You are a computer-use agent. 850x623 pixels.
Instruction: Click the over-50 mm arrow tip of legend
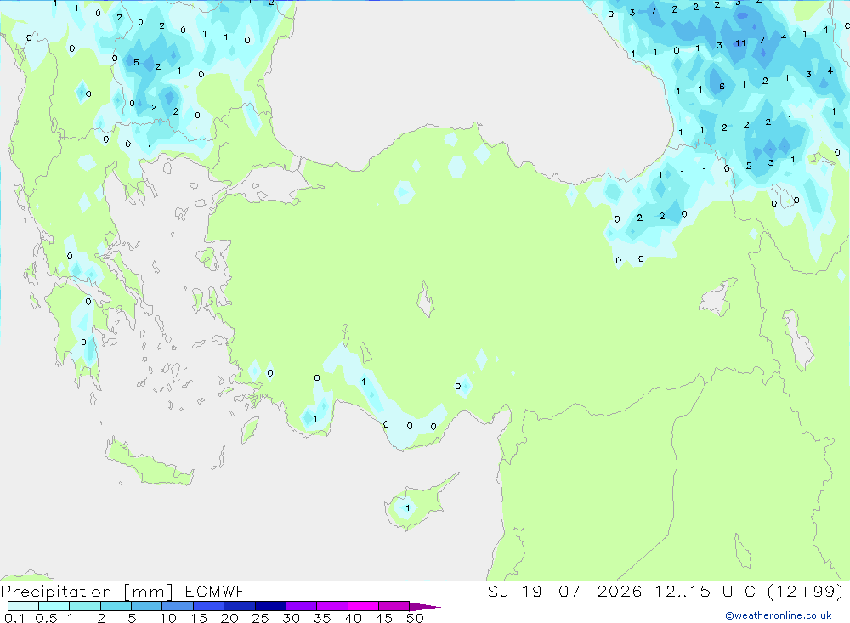425,607
